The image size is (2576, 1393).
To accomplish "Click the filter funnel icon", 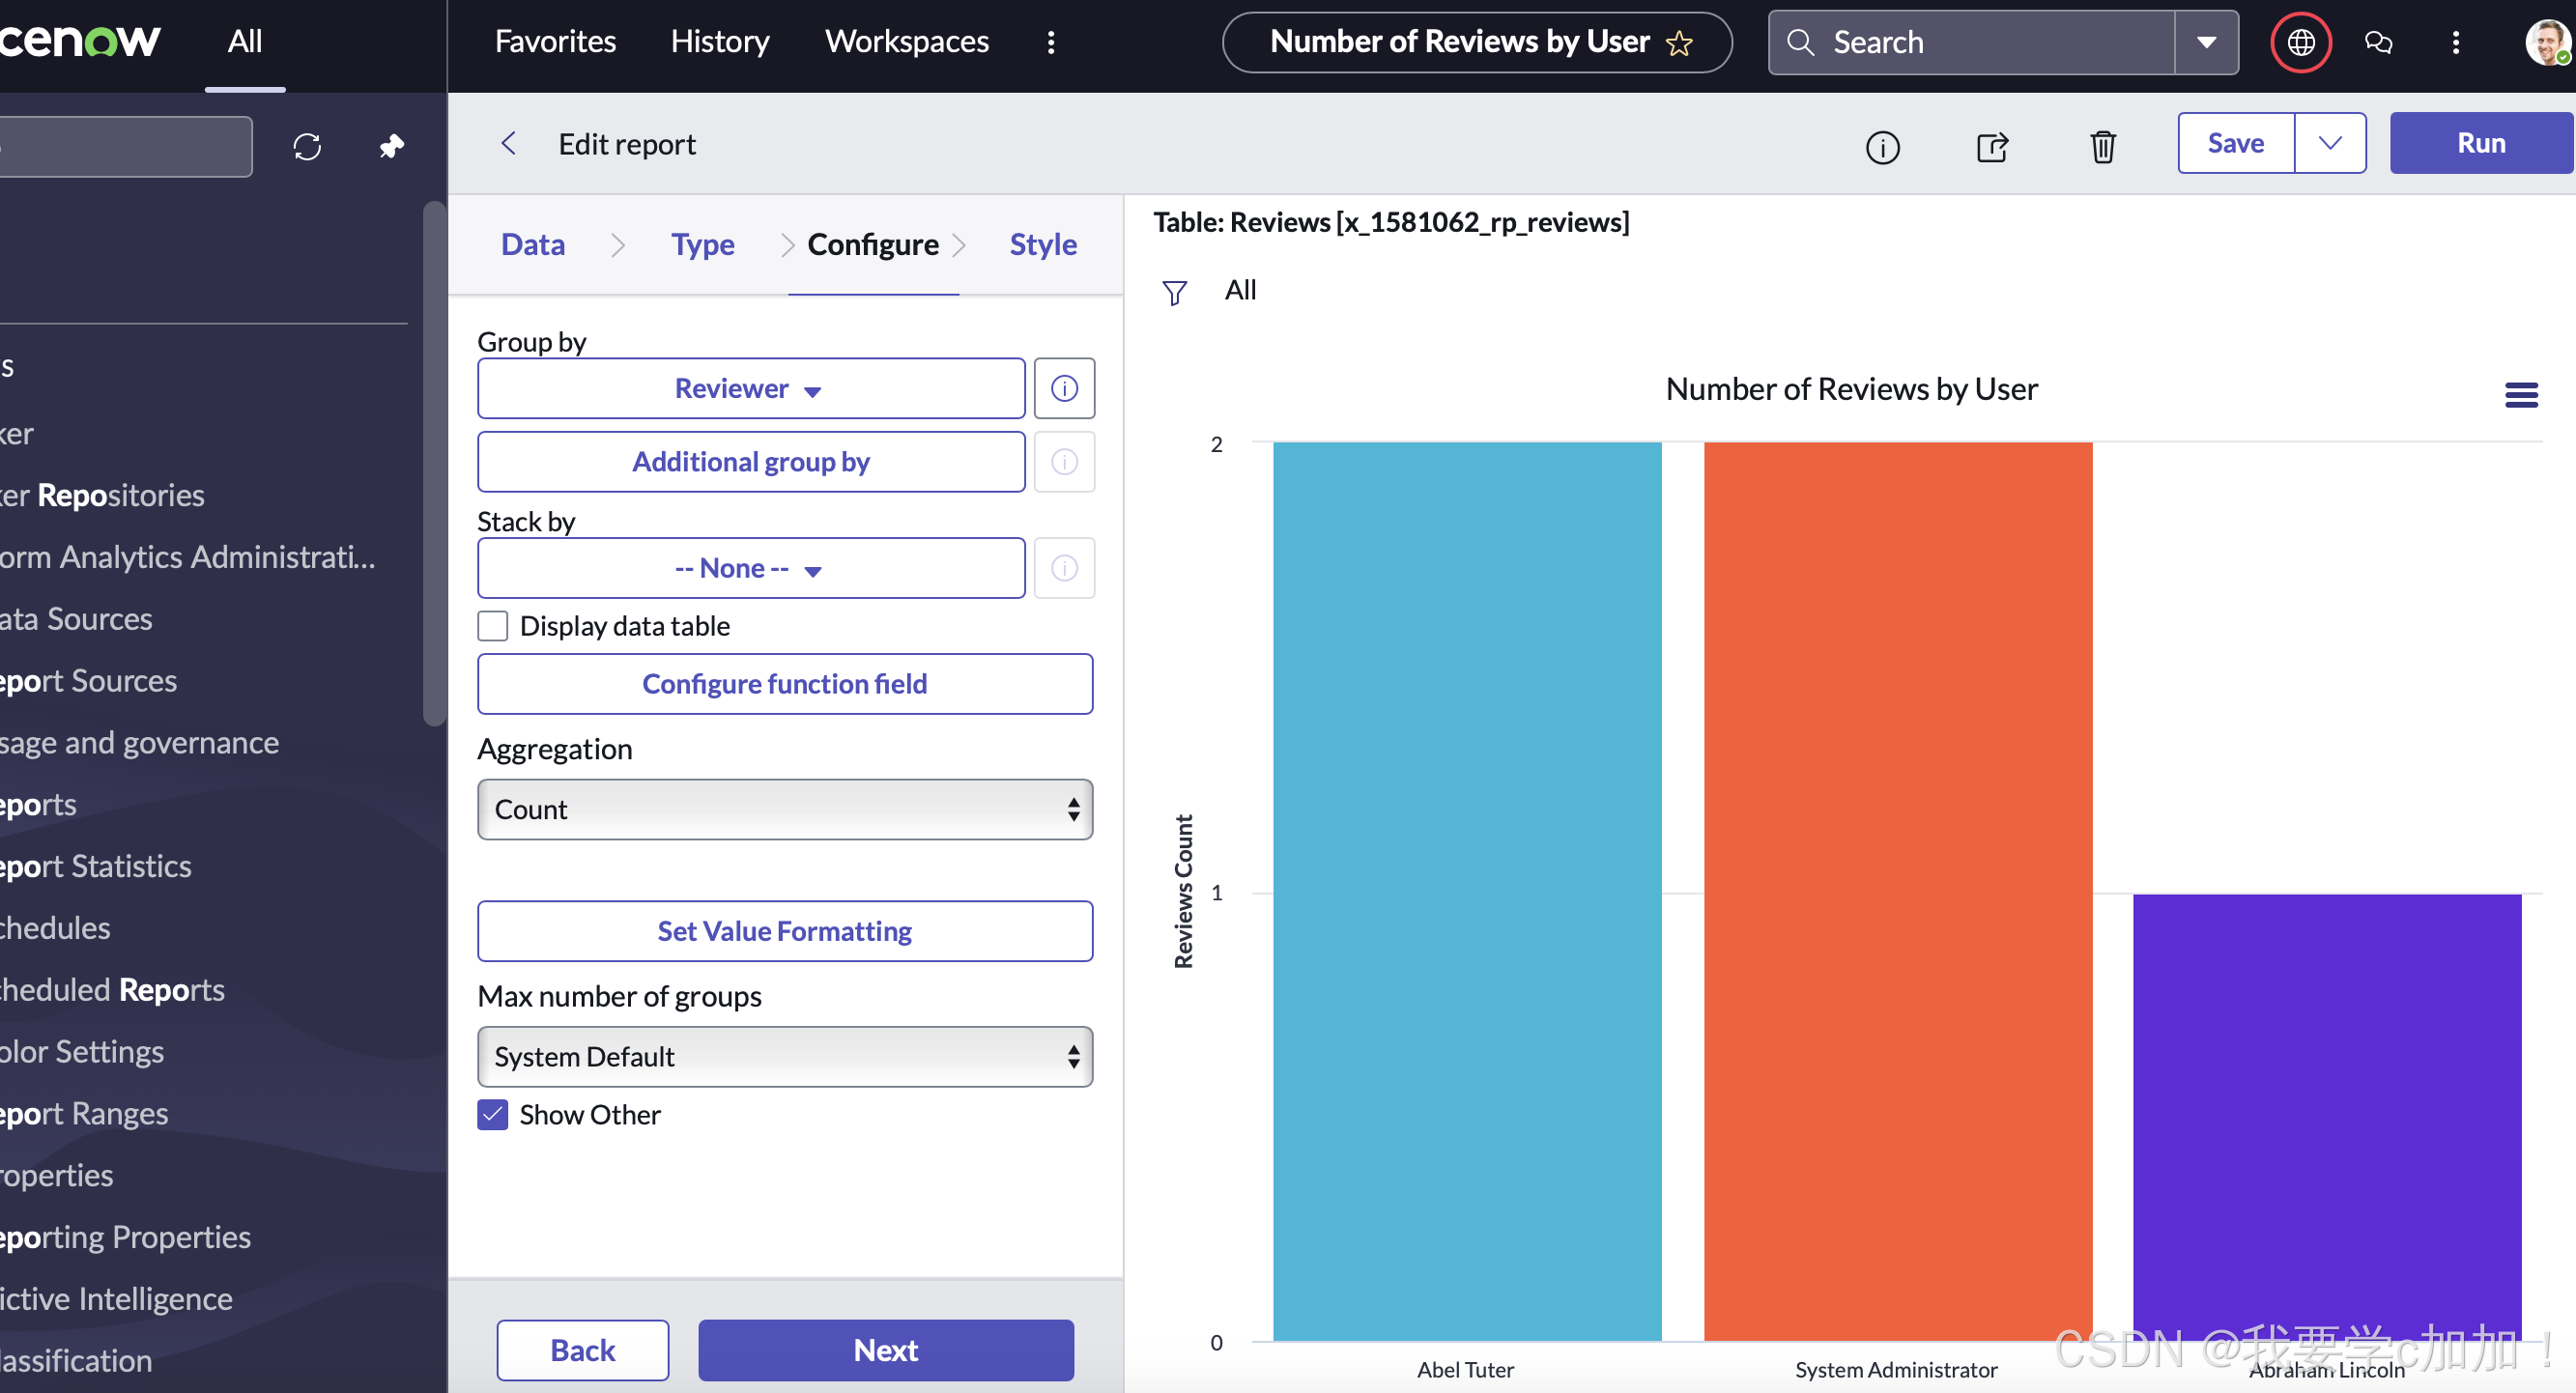I will click(x=1174, y=292).
